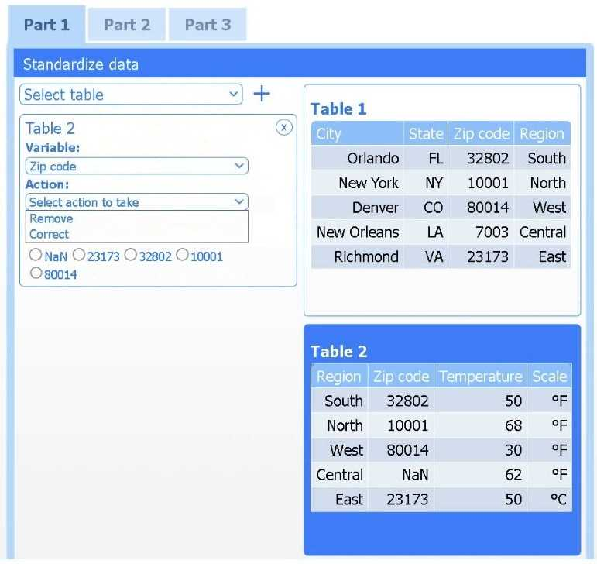Click the plus icon to add table
The image size is (597, 564).
[x=262, y=95]
